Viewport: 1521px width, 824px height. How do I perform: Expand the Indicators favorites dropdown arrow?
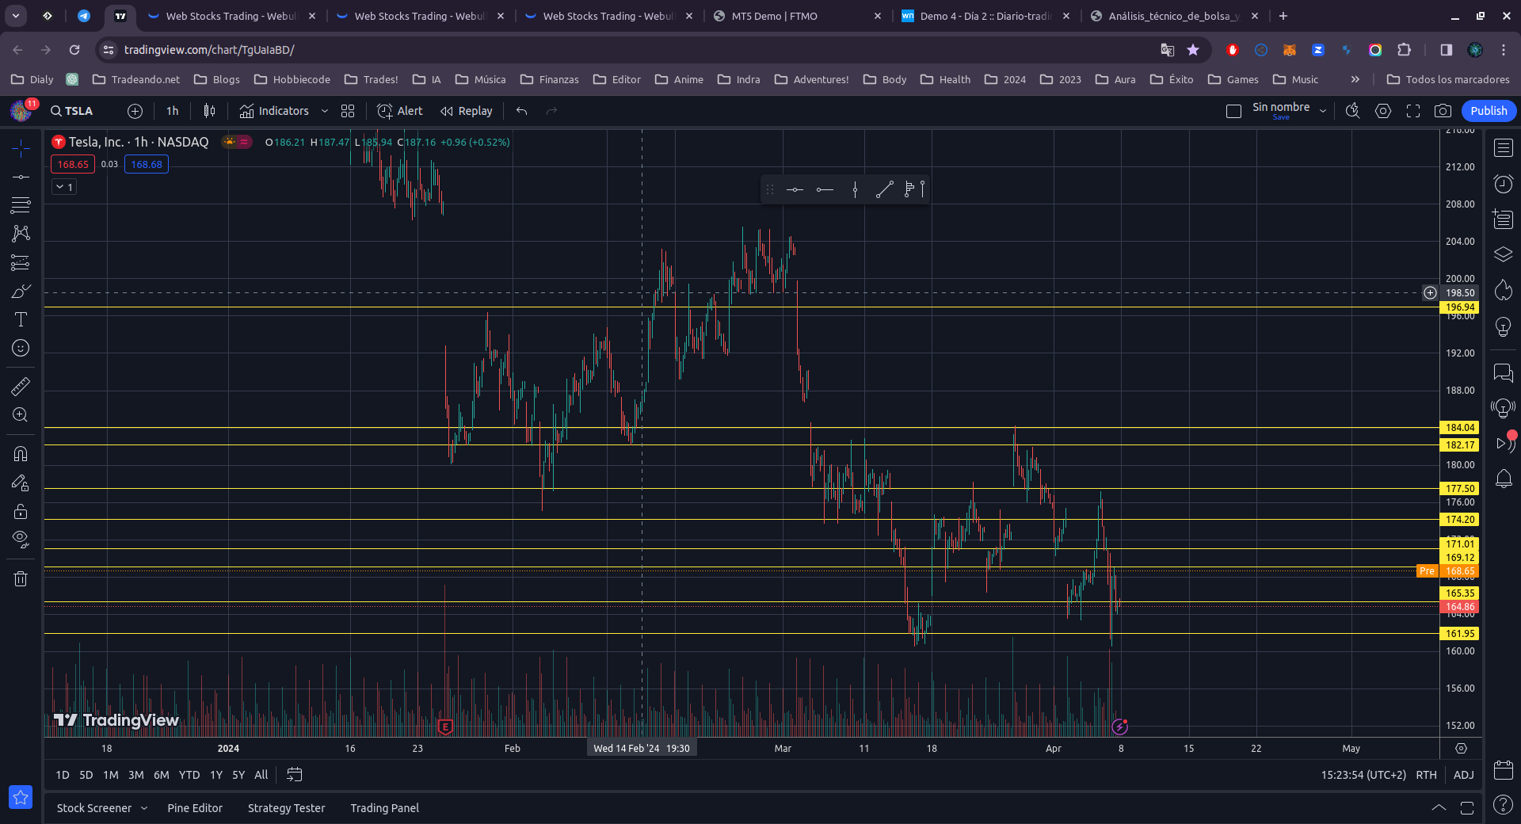[x=324, y=112]
